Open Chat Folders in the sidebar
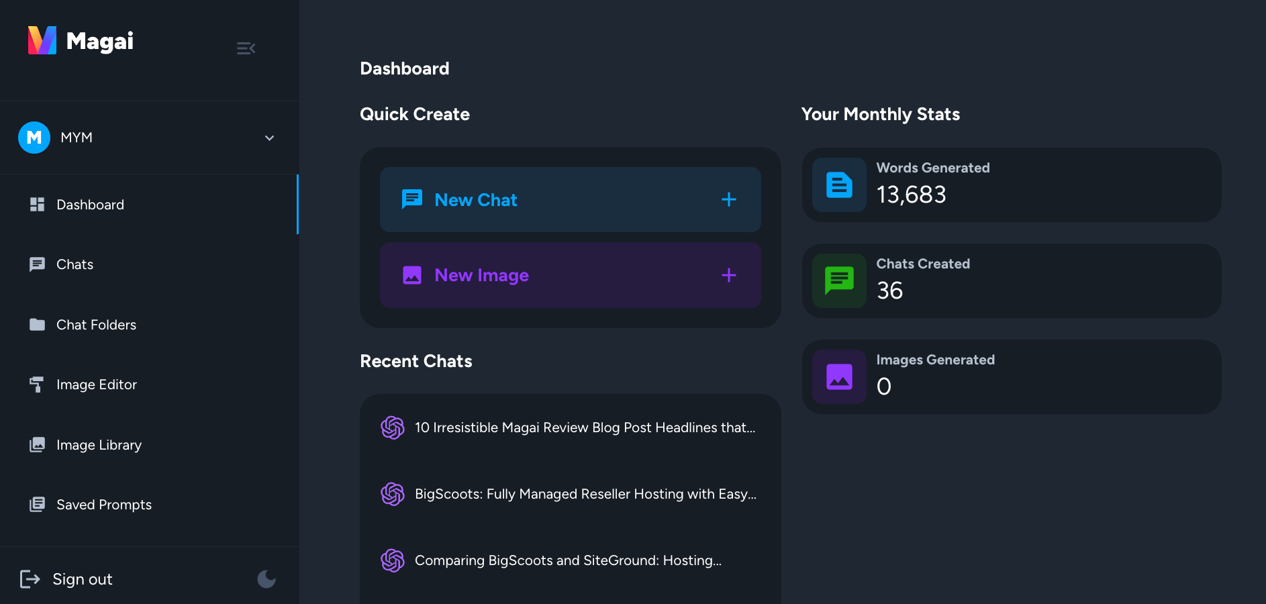This screenshot has height=604, width=1266. [148, 325]
